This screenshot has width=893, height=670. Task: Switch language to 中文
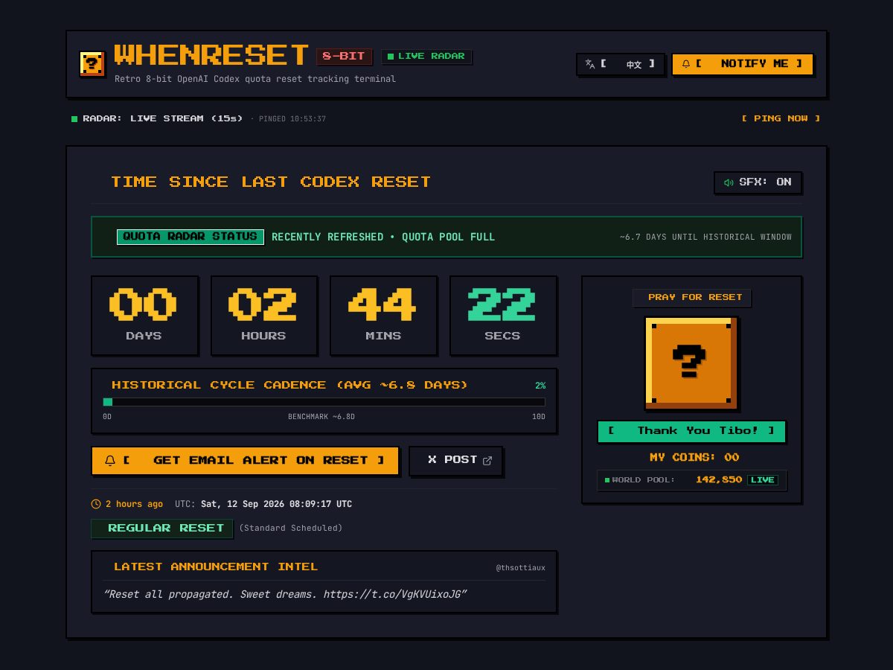pyautogui.click(x=621, y=64)
